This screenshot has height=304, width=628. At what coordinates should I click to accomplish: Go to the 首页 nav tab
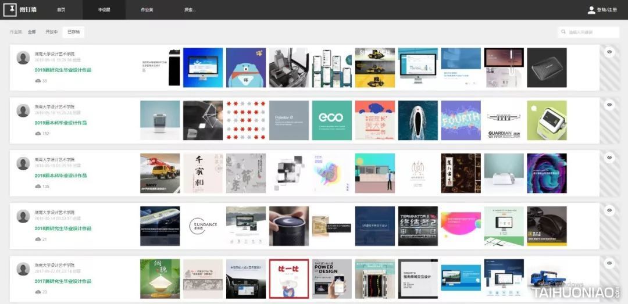click(61, 10)
